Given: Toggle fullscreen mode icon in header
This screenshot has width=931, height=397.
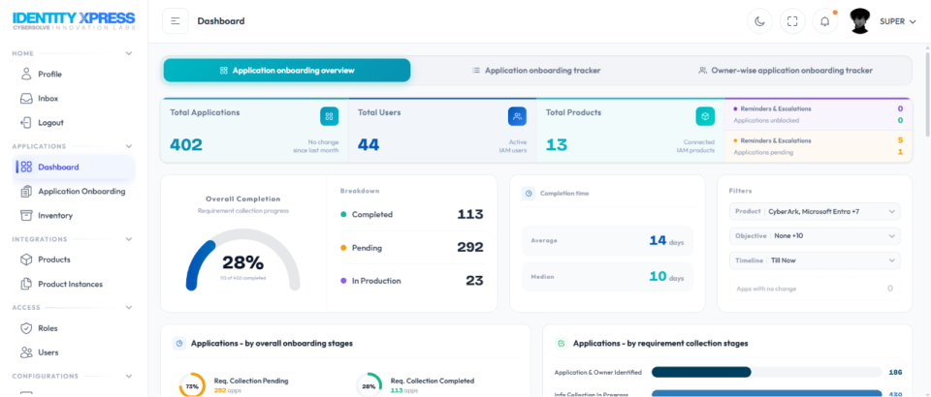Looking at the screenshot, I should (x=792, y=21).
